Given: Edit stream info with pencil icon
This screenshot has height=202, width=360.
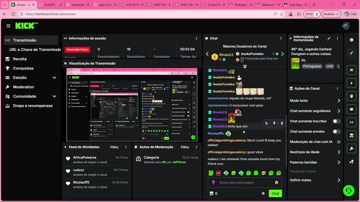Looking at the screenshot, I should [x=329, y=38].
